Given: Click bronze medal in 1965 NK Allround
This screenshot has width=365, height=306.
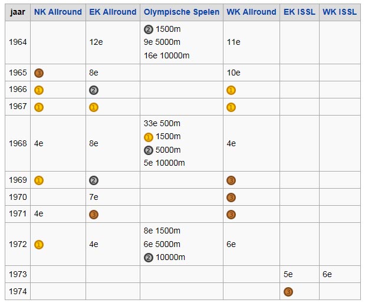Looking at the screenshot, I should point(39,73).
